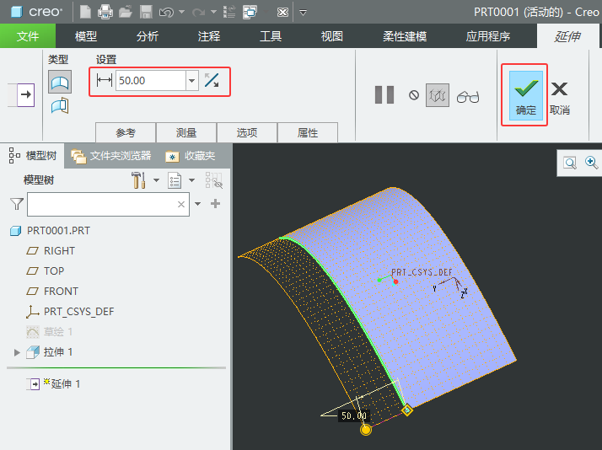The height and width of the screenshot is (450, 602).
Task: Click the no-preview circle icon
Action: 414,95
